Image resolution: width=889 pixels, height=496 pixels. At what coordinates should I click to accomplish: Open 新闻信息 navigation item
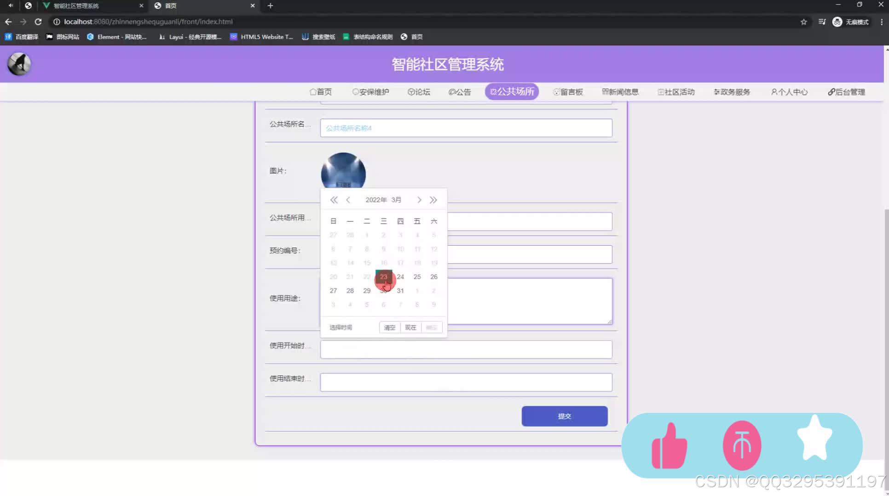point(620,92)
